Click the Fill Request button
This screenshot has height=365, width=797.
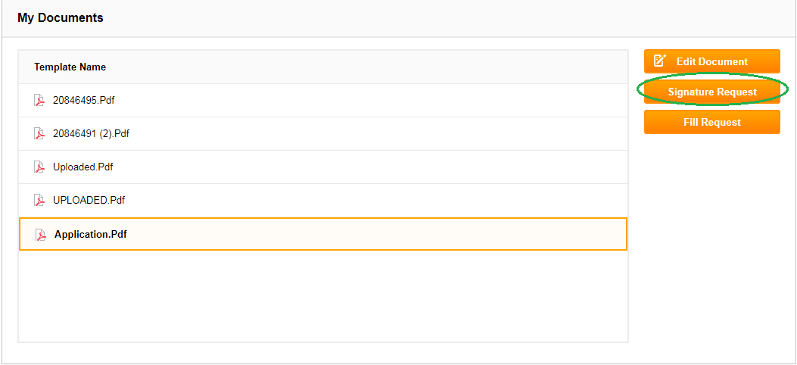click(x=711, y=122)
